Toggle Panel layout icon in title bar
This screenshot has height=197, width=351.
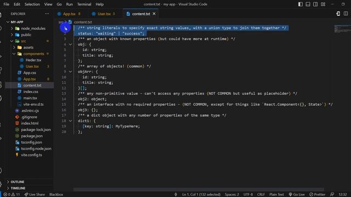[x=308, y=4]
